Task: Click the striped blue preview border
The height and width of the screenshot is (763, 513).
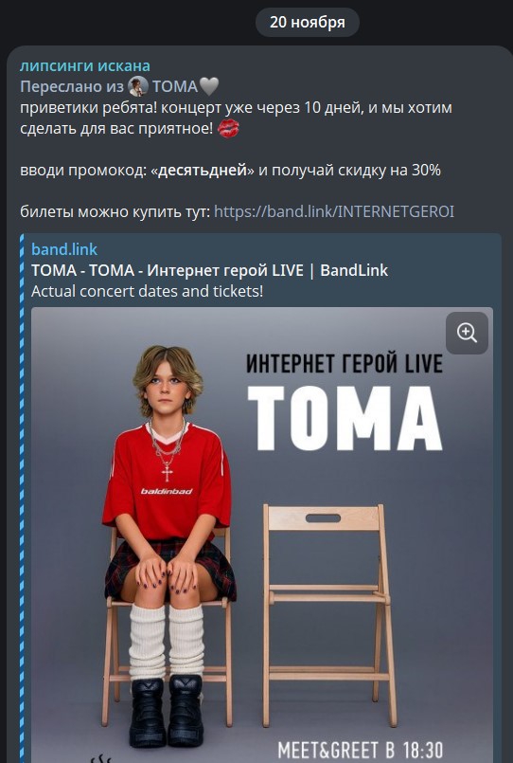Action: point(22,499)
